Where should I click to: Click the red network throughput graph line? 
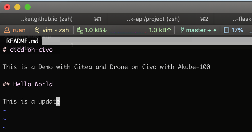[128, 32]
